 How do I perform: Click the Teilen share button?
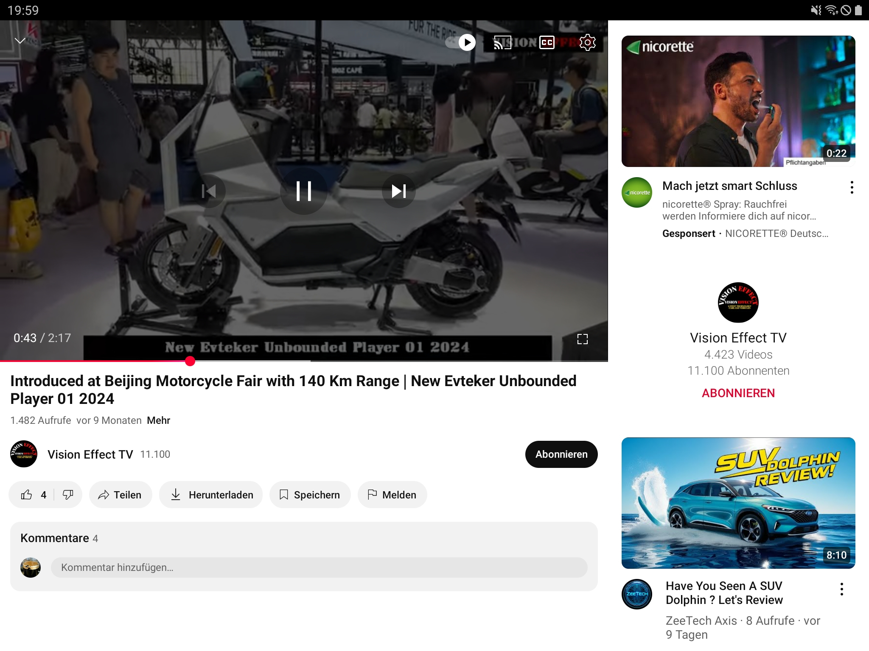120,495
